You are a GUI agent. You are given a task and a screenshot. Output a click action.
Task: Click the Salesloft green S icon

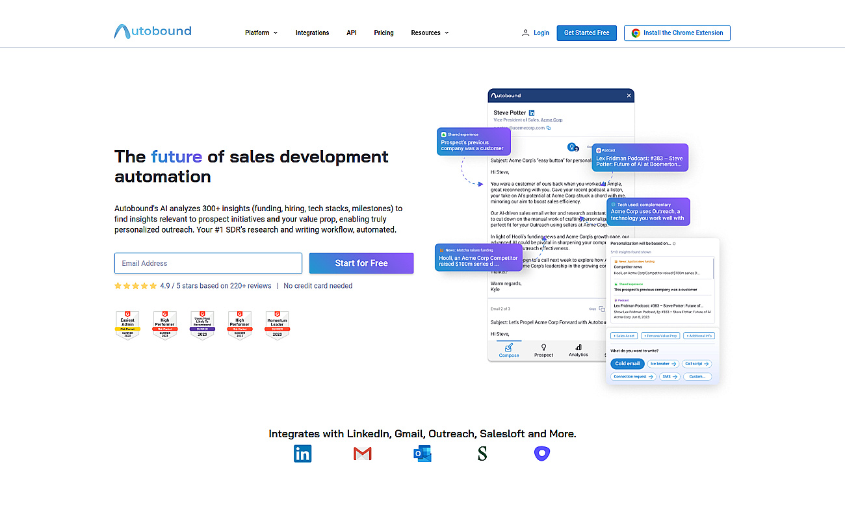(x=482, y=454)
